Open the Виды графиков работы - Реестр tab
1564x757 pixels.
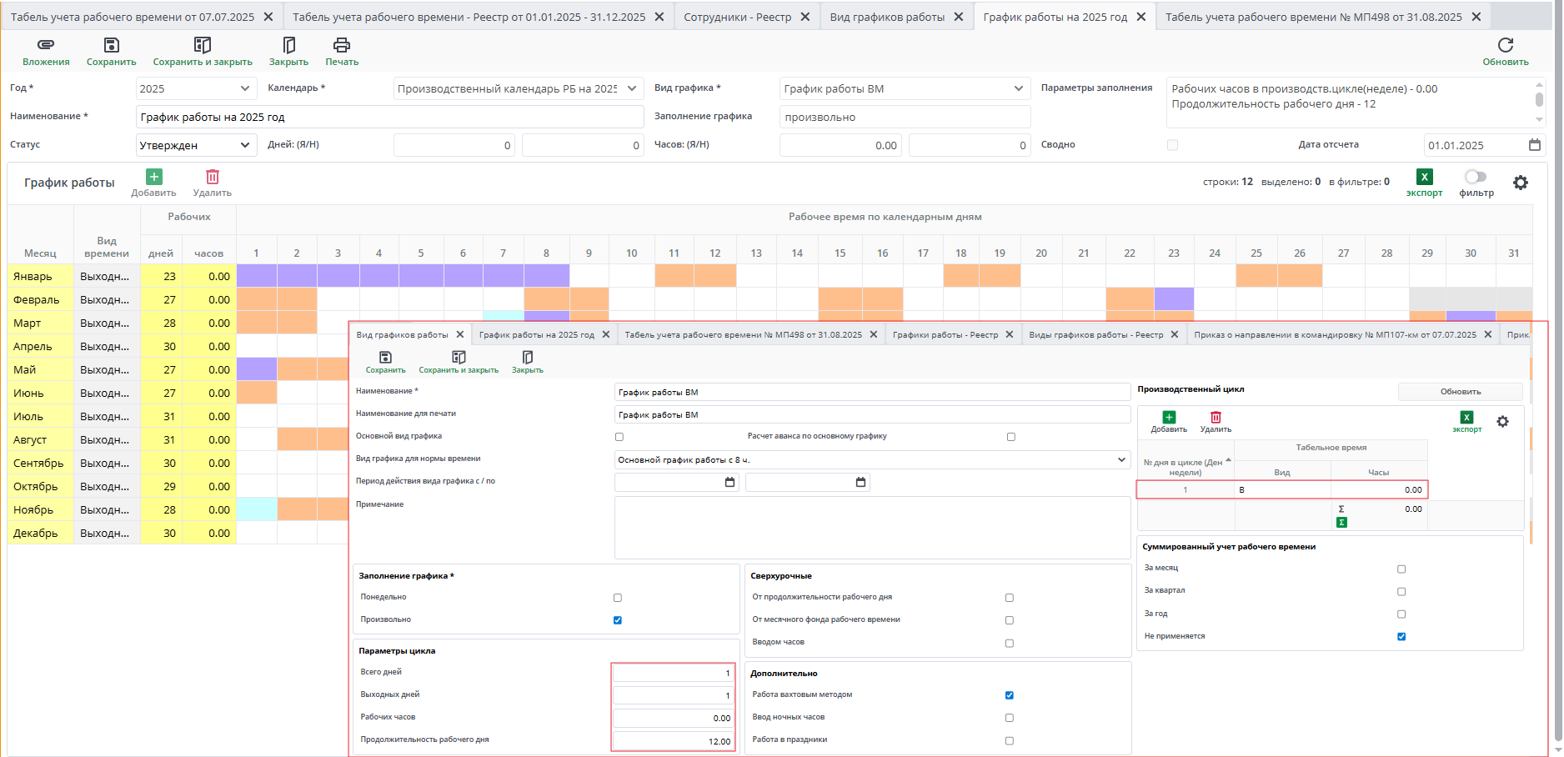[x=1095, y=335]
